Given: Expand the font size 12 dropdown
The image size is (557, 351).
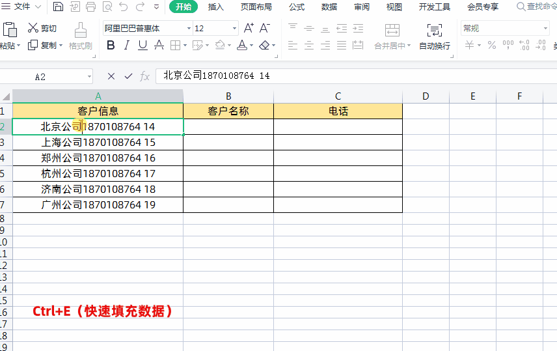Looking at the screenshot, I should [234, 29].
